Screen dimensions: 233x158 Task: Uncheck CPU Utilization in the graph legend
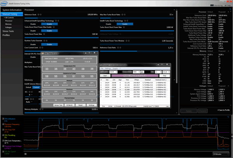tap(3, 119)
